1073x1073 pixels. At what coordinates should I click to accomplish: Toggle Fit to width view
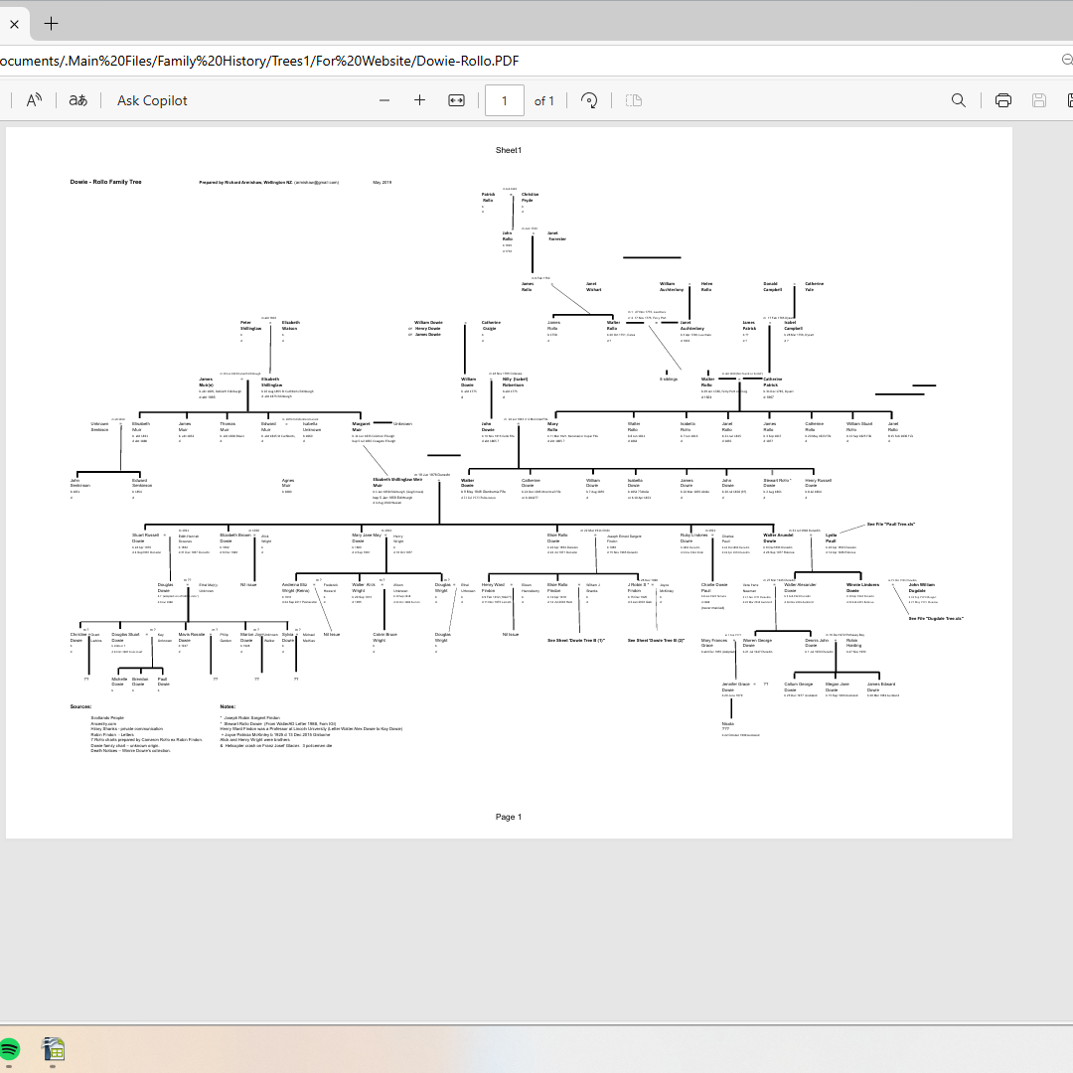[x=456, y=100]
